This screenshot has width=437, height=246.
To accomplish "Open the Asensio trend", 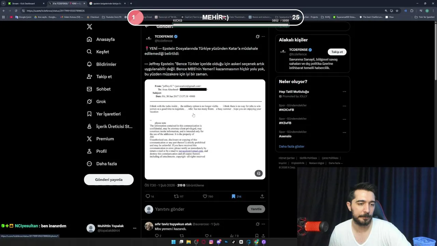I will [x=285, y=136].
